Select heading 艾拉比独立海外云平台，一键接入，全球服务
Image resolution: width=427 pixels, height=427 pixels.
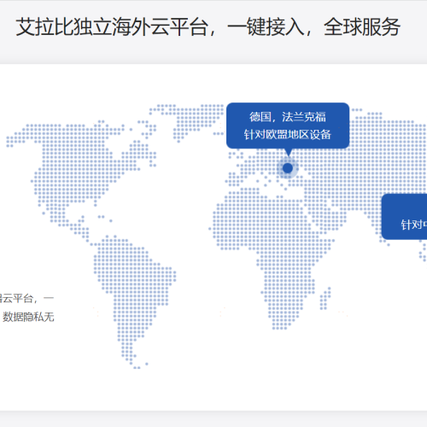(x=208, y=27)
